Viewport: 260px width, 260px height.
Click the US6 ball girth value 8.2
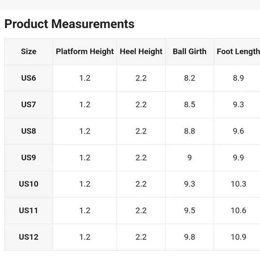(190, 78)
